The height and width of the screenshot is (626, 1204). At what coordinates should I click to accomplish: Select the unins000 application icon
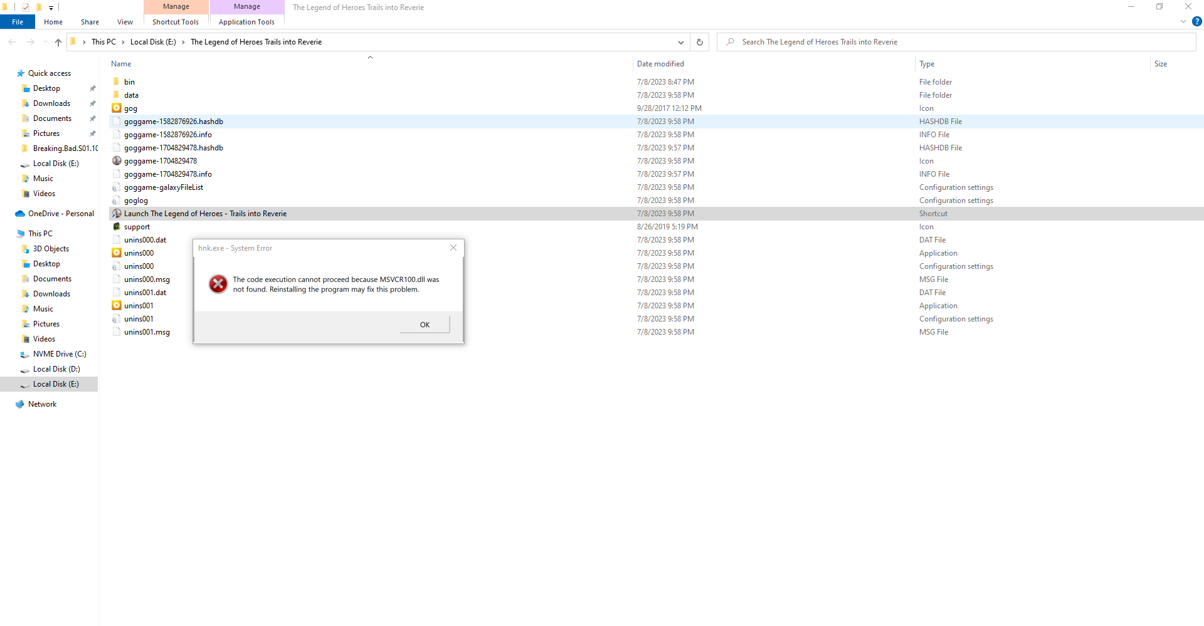pos(117,253)
